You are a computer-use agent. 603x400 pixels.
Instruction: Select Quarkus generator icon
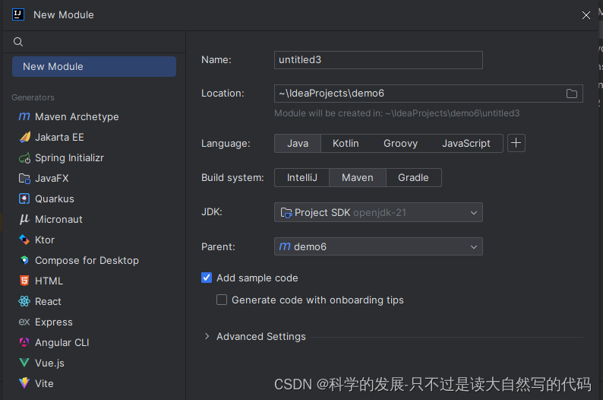[24, 198]
